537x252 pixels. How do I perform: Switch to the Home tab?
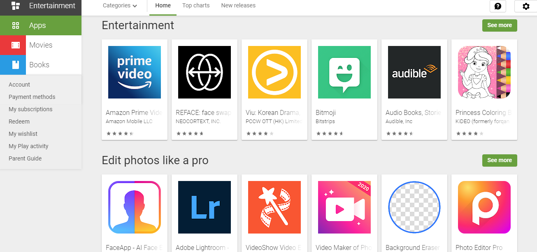[163, 6]
